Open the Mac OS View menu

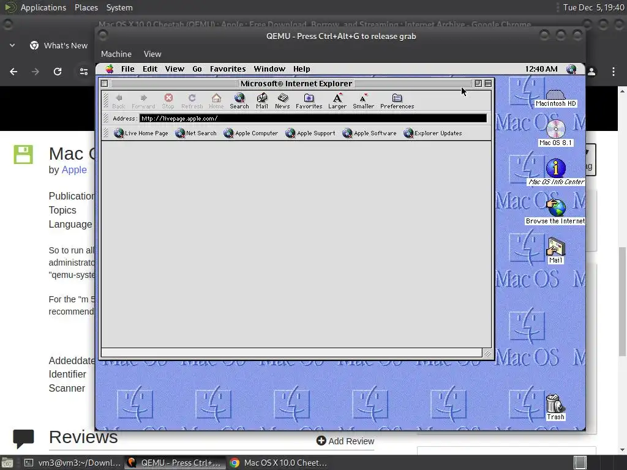coord(175,69)
